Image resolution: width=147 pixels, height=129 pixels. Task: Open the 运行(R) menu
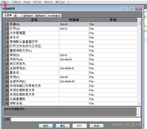(x=37, y=2)
